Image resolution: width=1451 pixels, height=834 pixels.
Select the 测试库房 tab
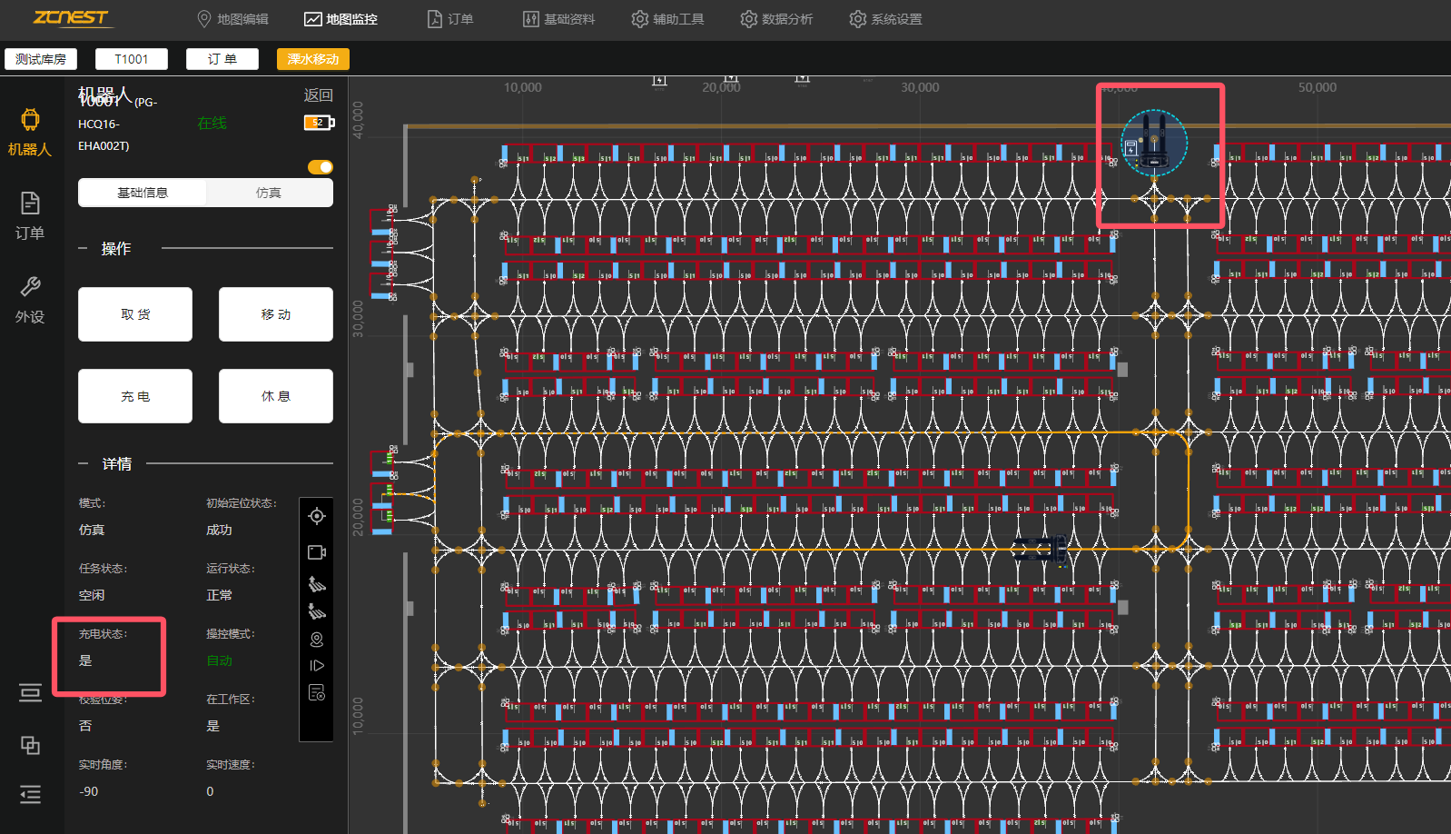pos(41,59)
